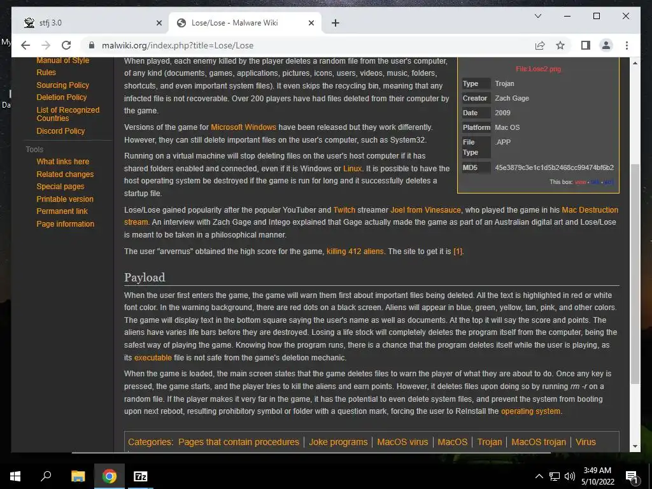Screen dimensions: 652x489
Task: Open the side panel in Chrome
Action: coord(586,45)
